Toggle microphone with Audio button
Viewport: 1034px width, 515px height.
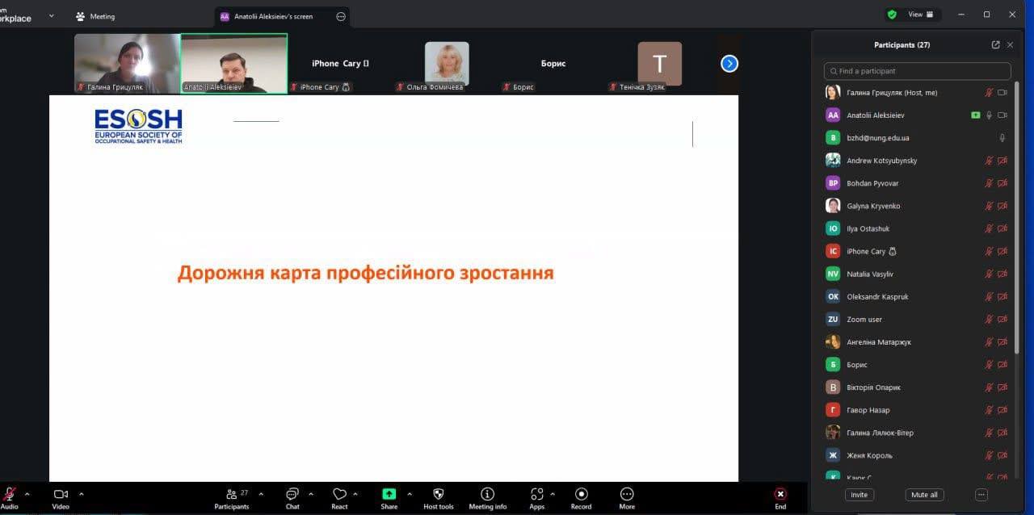(x=10, y=494)
